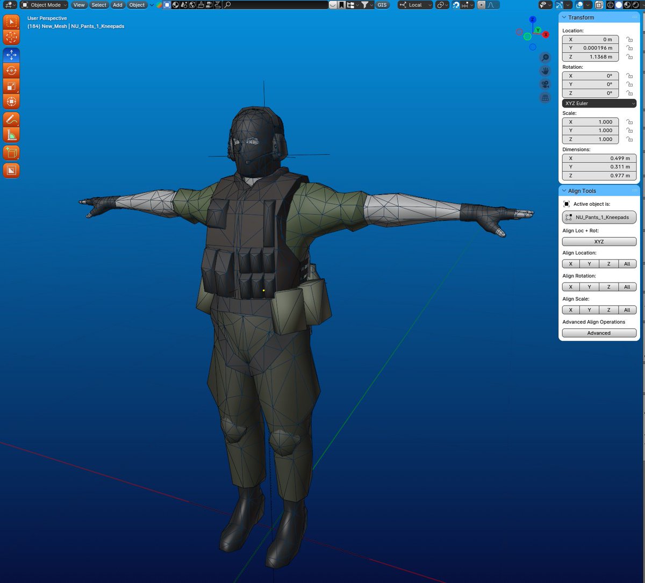
Task: Toggle the lock for Rotation Y
Action: [x=629, y=84]
